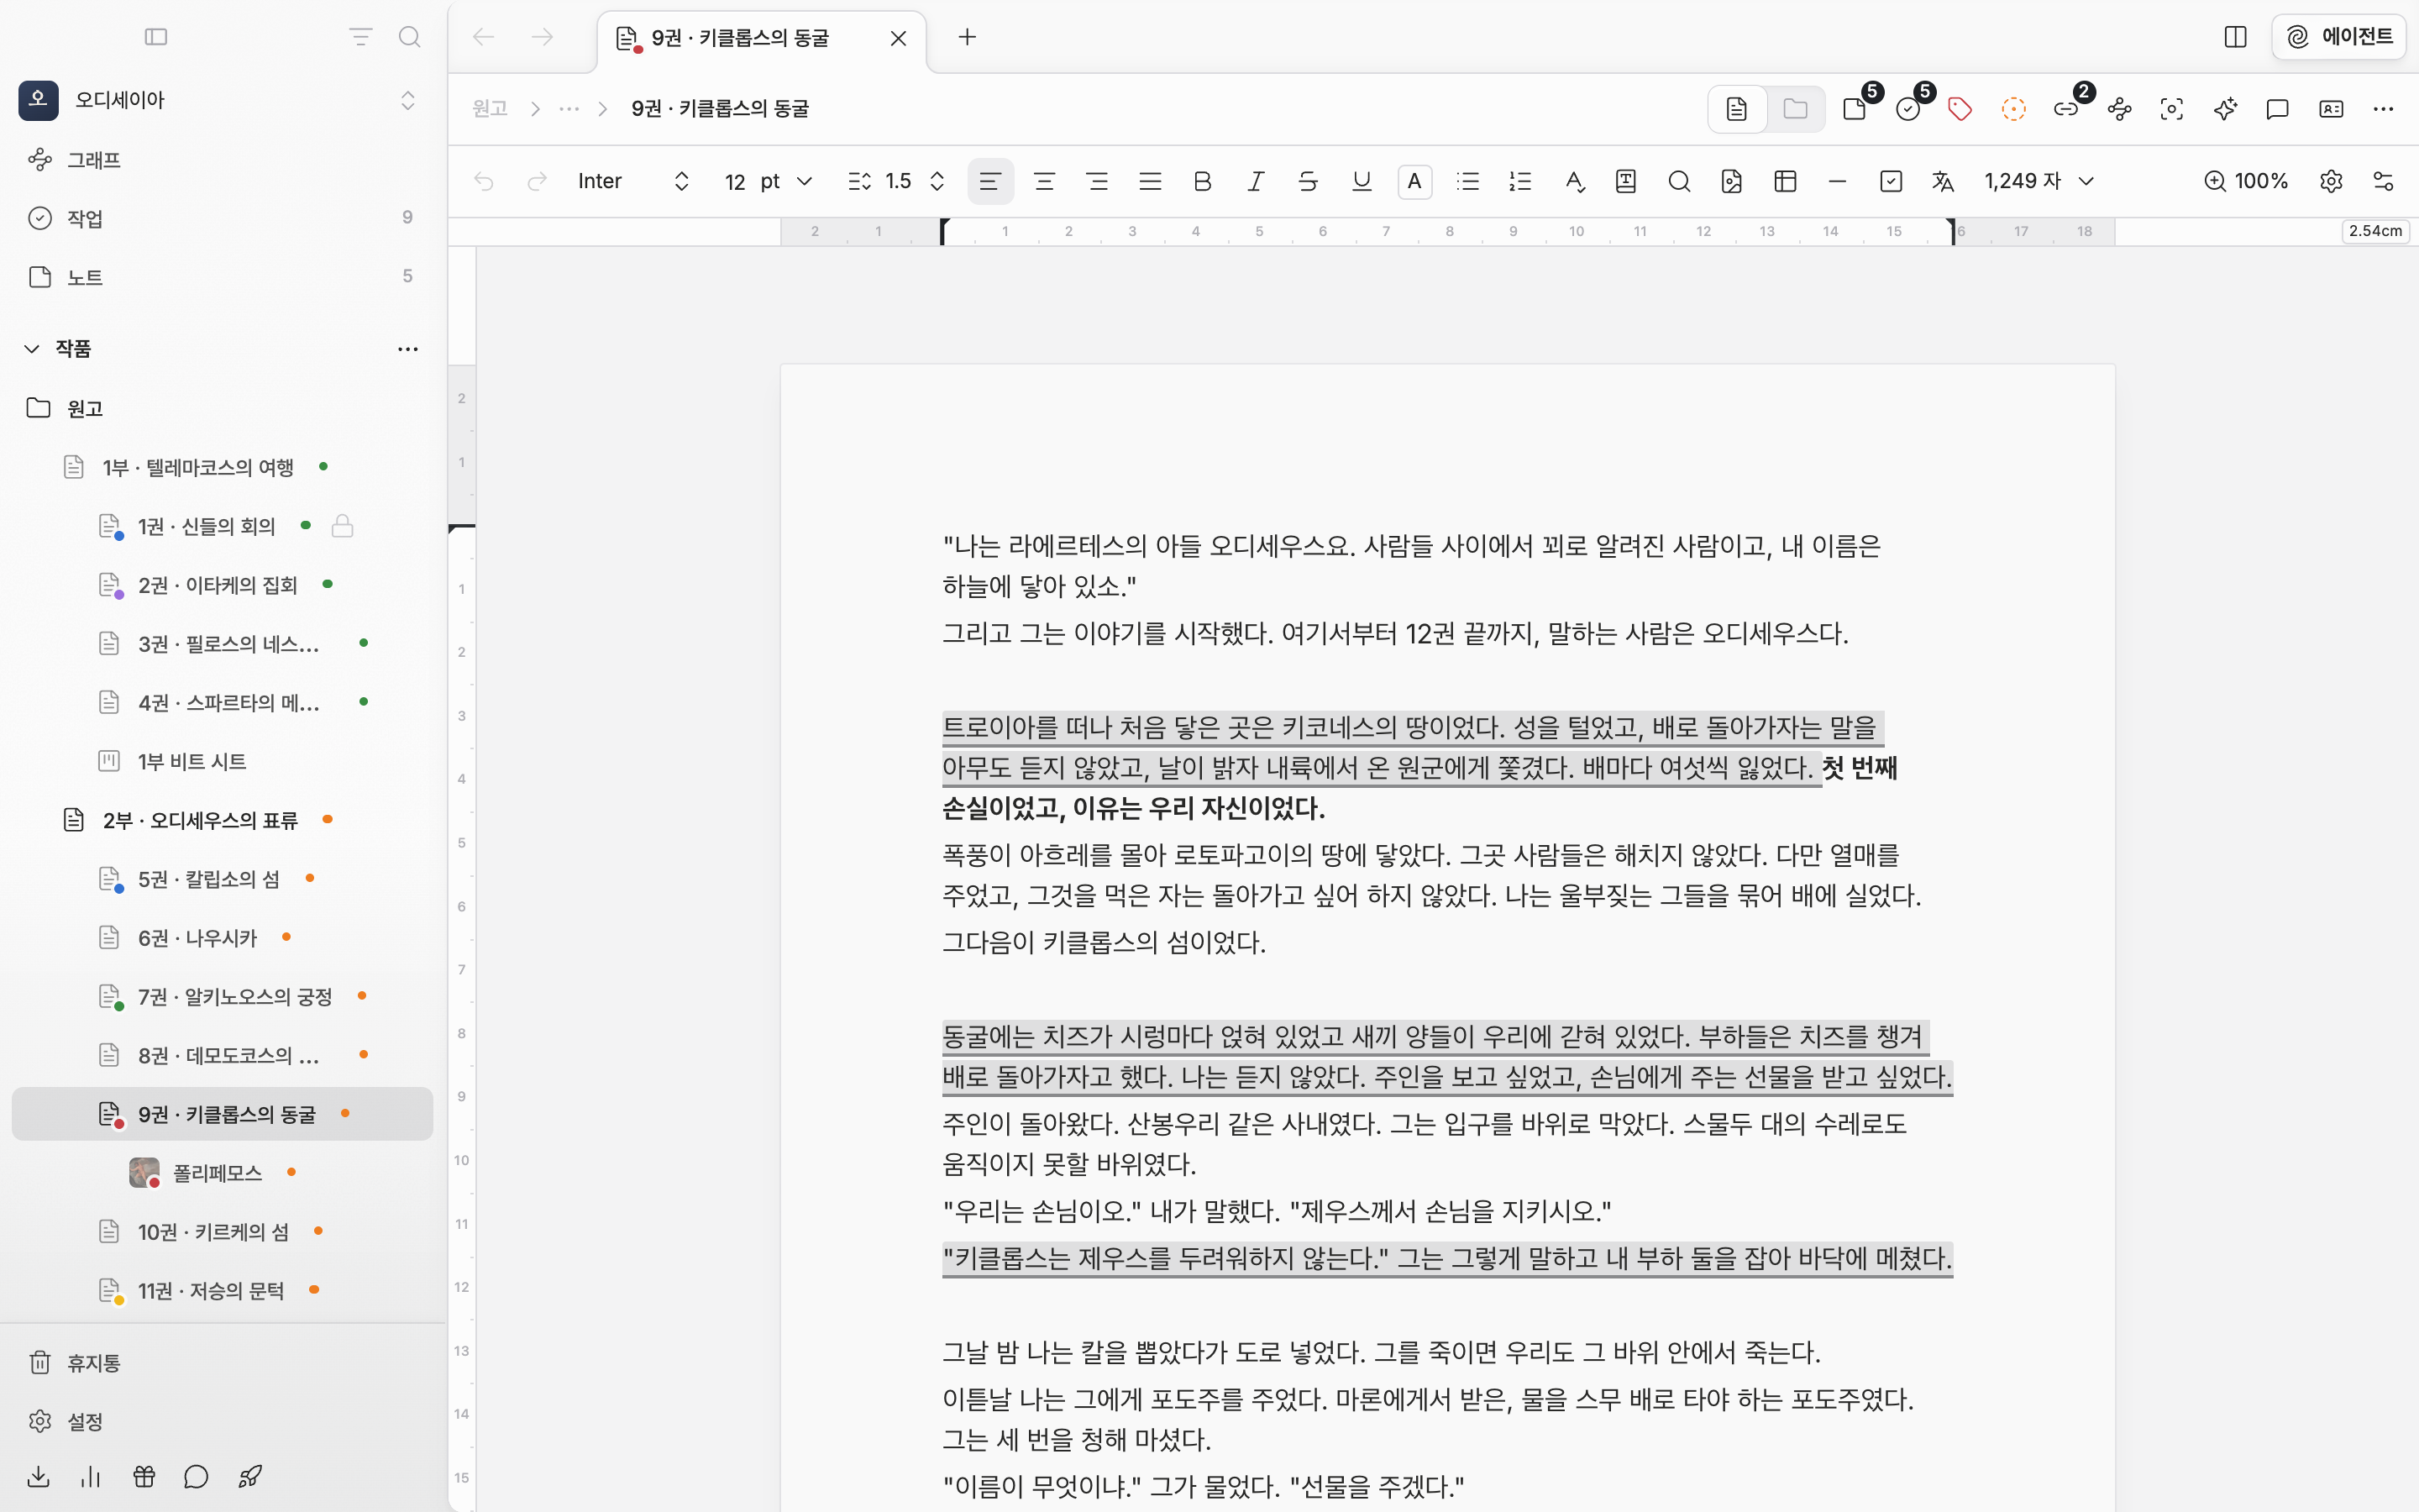Open the tag icon in the header
This screenshot has width=2419, height=1512.
click(x=1960, y=109)
